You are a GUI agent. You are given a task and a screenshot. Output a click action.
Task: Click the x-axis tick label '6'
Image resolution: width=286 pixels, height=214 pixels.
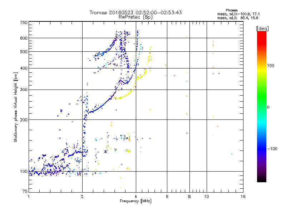tap(167, 197)
